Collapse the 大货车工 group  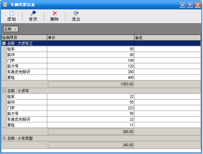click(4, 43)
